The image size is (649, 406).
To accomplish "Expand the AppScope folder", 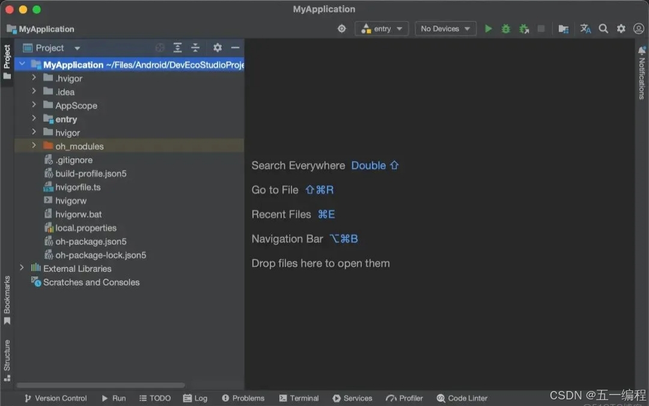I will point(34,105).
